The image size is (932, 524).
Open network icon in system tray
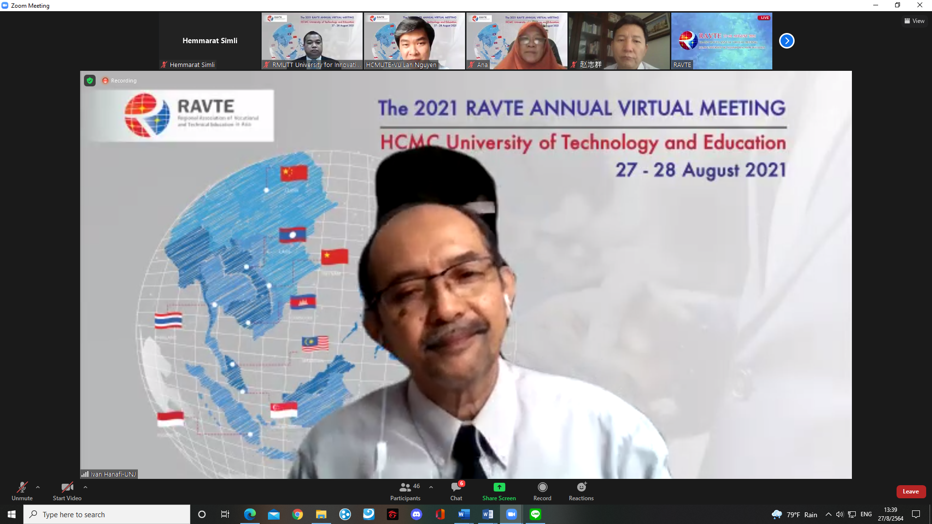pyautogui.click(x=852, y=514)
